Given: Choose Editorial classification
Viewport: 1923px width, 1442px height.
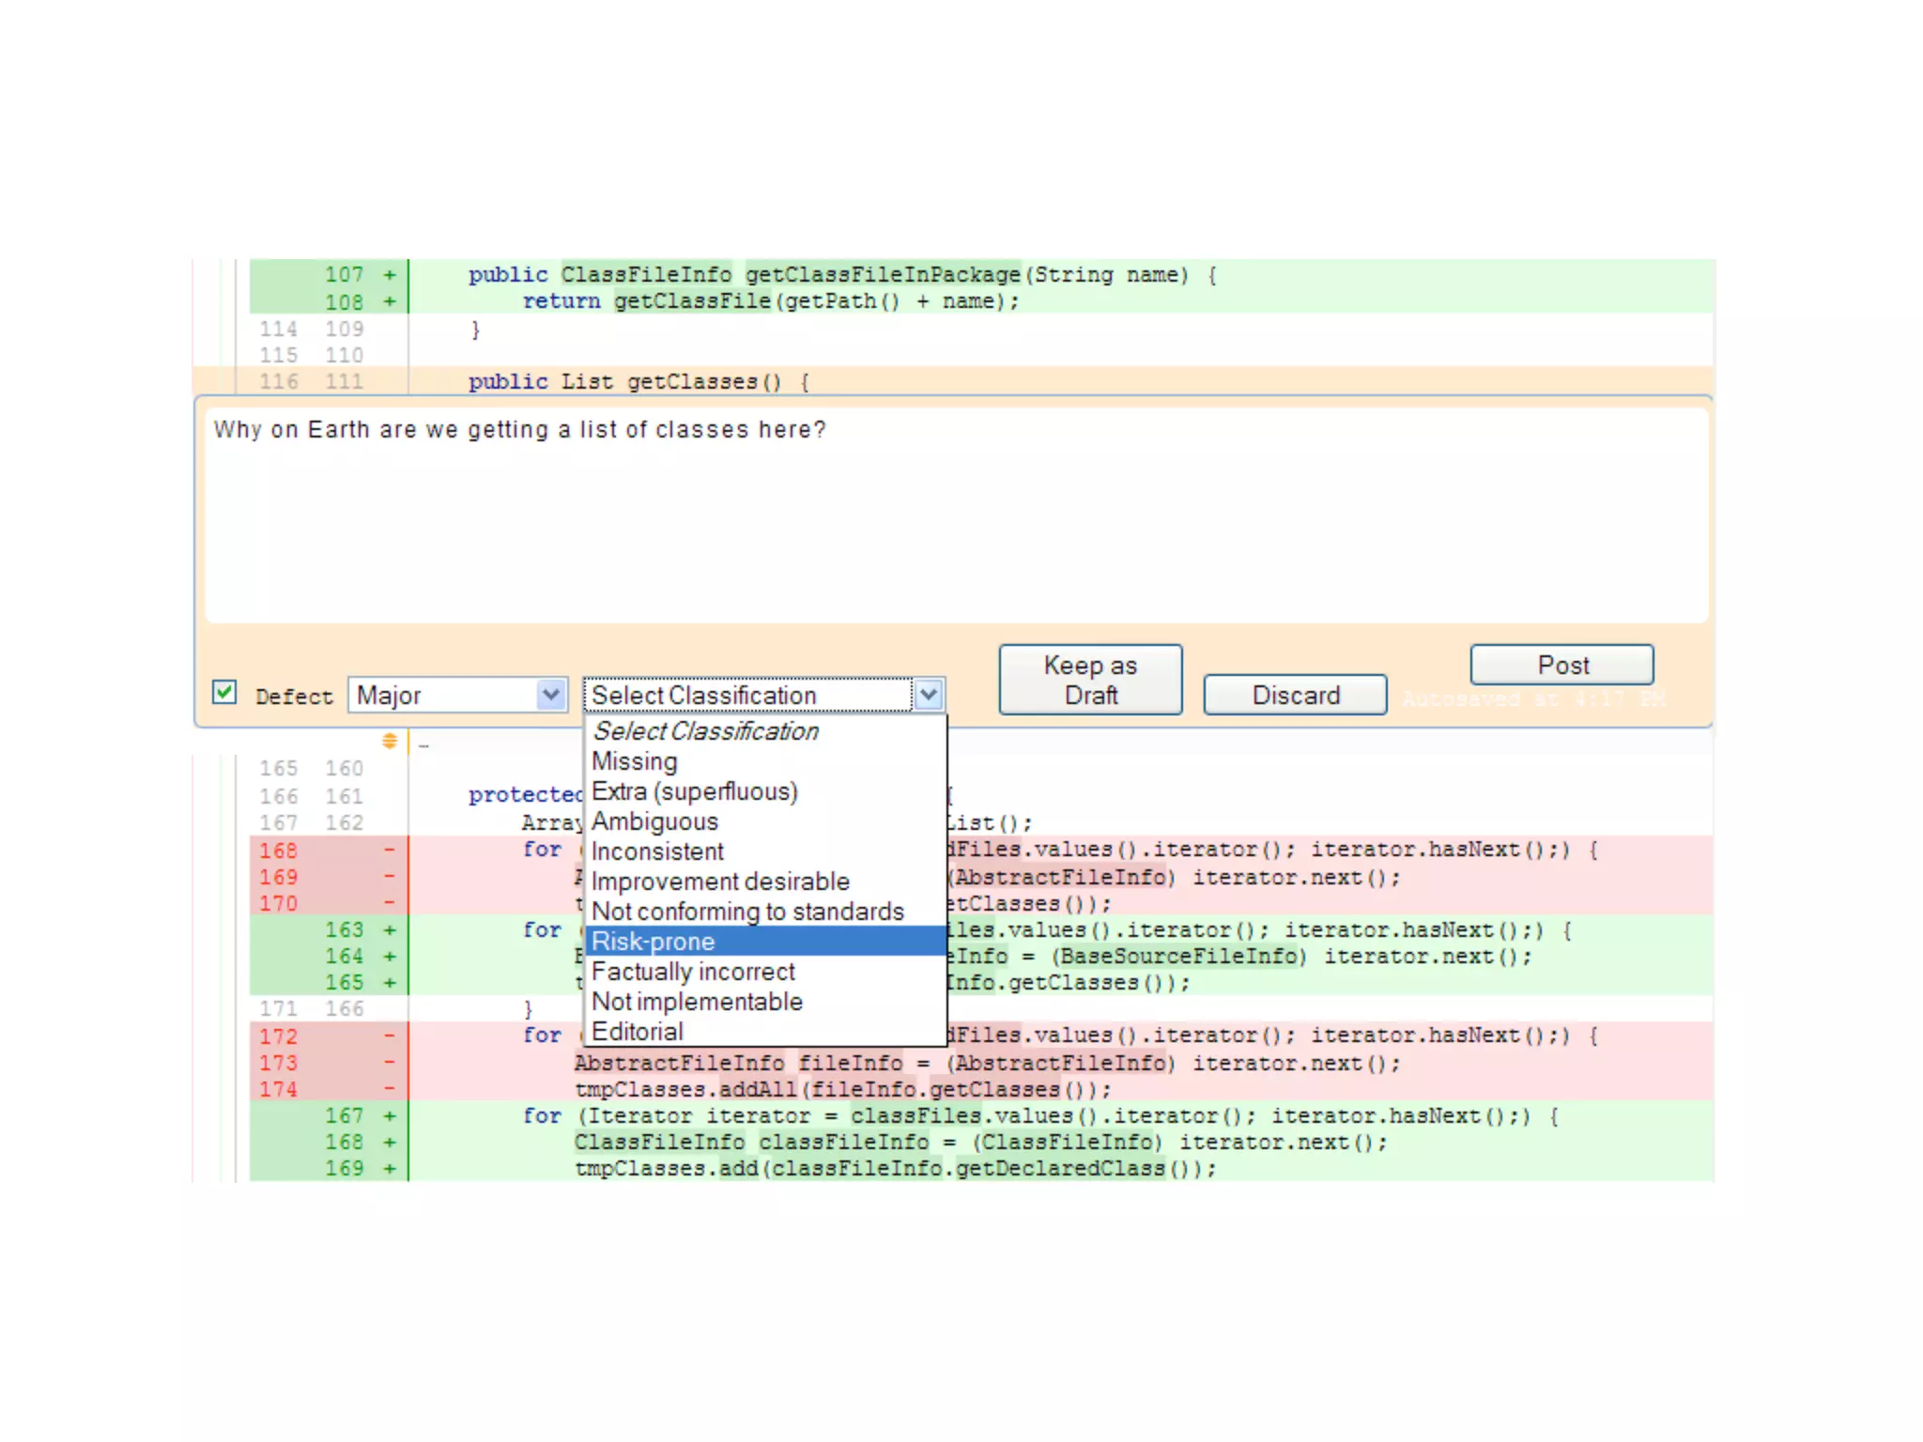Looking at the screenshot, I should pyautogui.click(x=638, y=1032).
